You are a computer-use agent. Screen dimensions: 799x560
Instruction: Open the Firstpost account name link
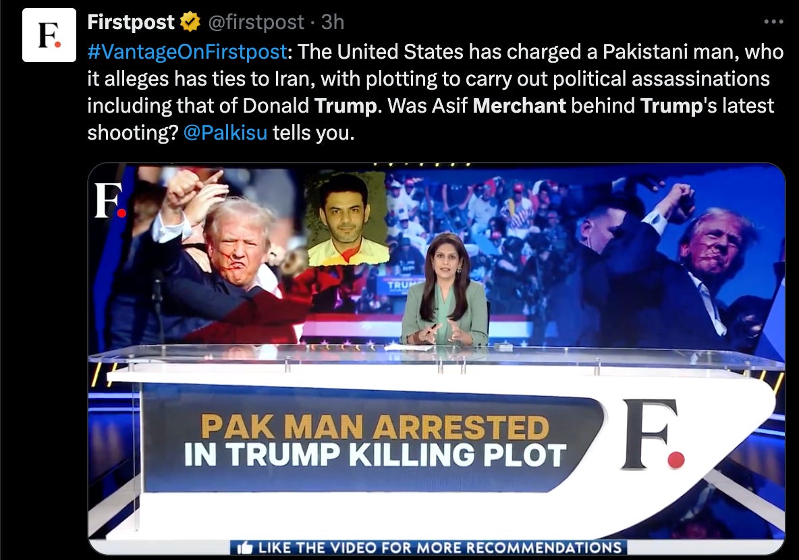(x=131, y=22)
